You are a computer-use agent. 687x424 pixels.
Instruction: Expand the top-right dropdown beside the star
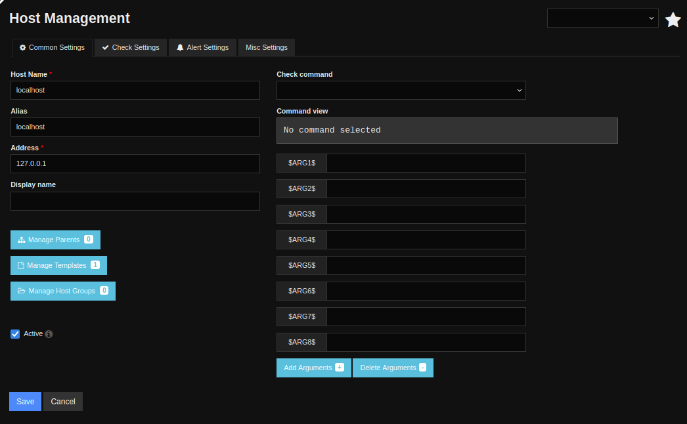(x=602, y=18)
